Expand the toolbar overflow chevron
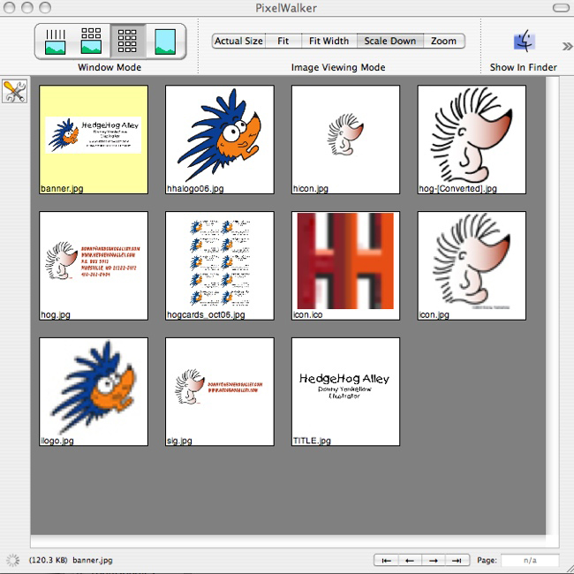 pos(567,46)
